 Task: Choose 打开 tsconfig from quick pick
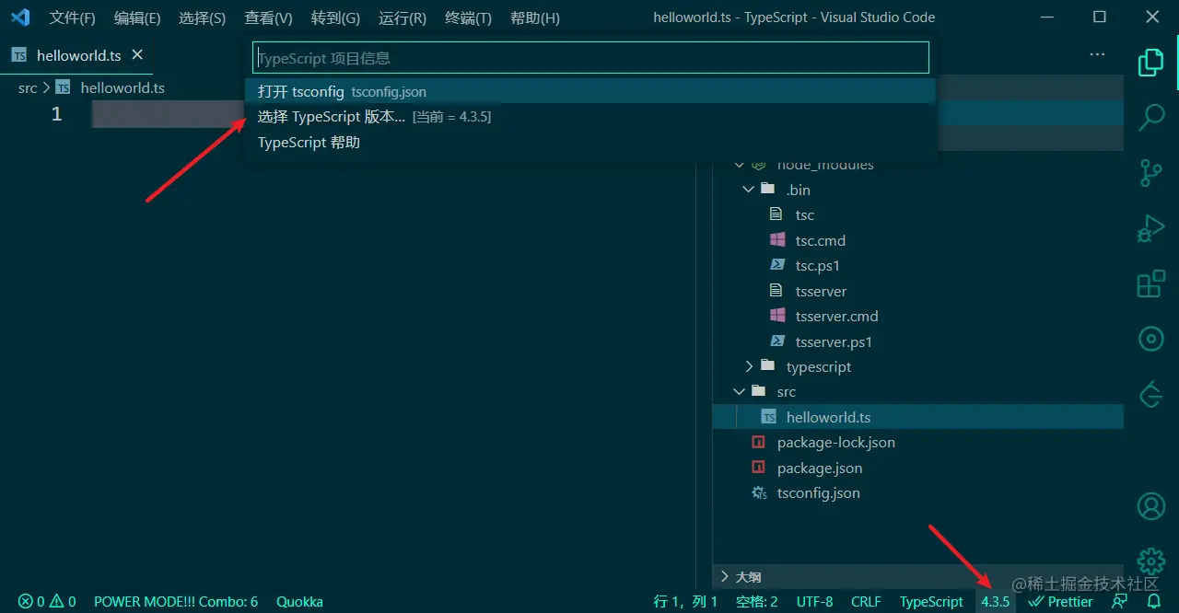pyautogui.click(x=590, y=91)
